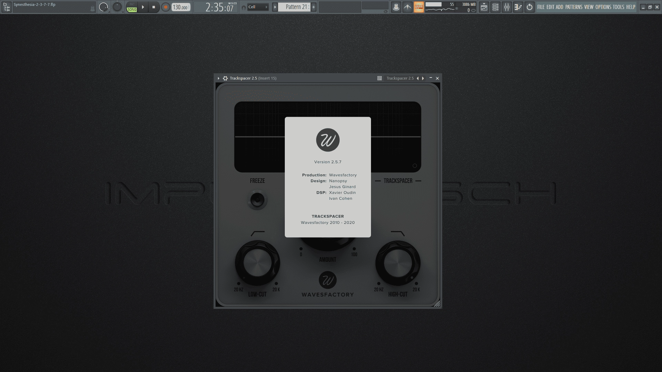Click the Jesus Ginard credit line
Screen dimensions: 662x372
point(342,187)
